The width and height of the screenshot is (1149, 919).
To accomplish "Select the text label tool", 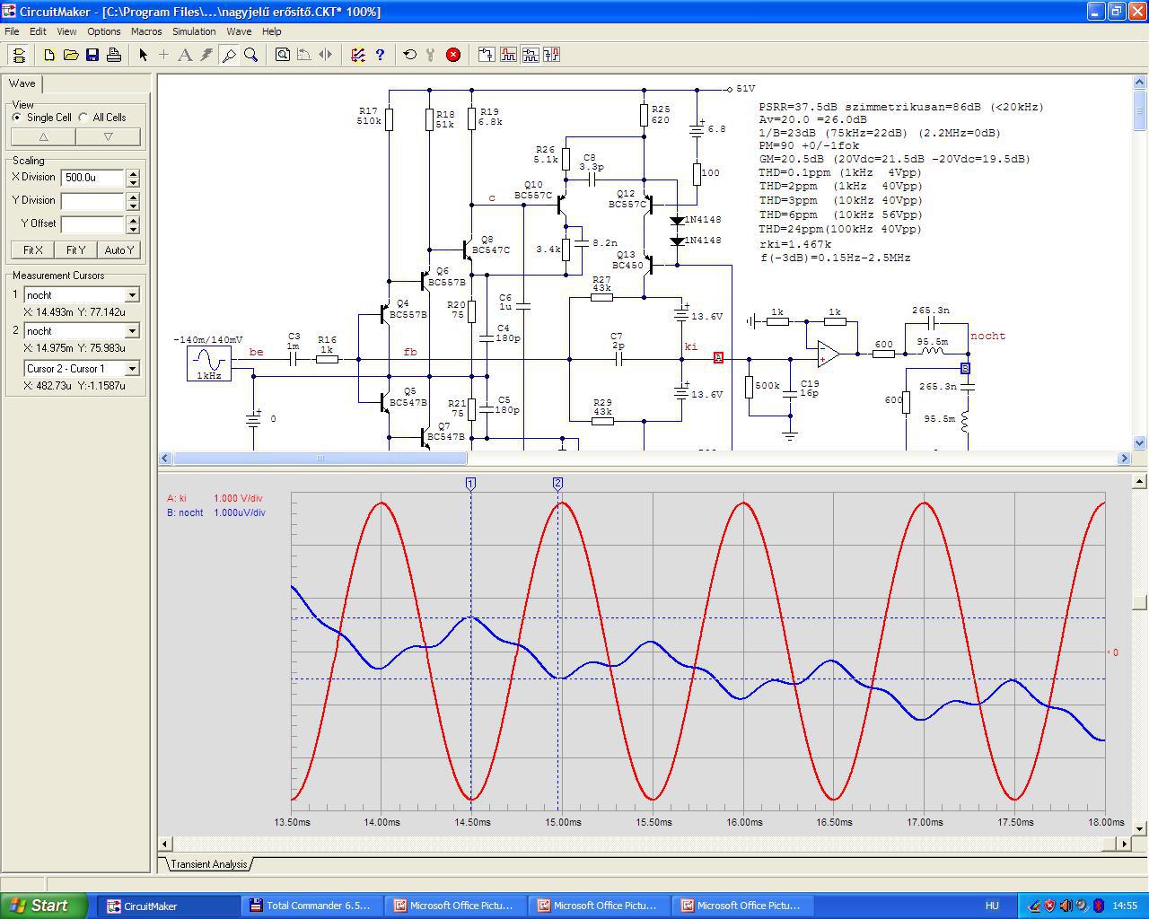I will (185, 55).
